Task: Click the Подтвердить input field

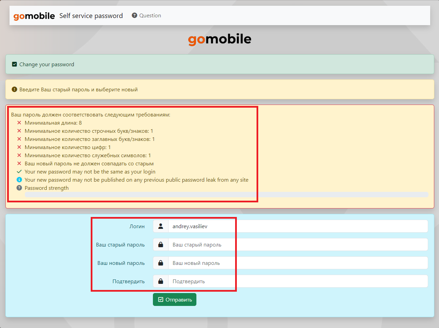Action: (298, 281)
